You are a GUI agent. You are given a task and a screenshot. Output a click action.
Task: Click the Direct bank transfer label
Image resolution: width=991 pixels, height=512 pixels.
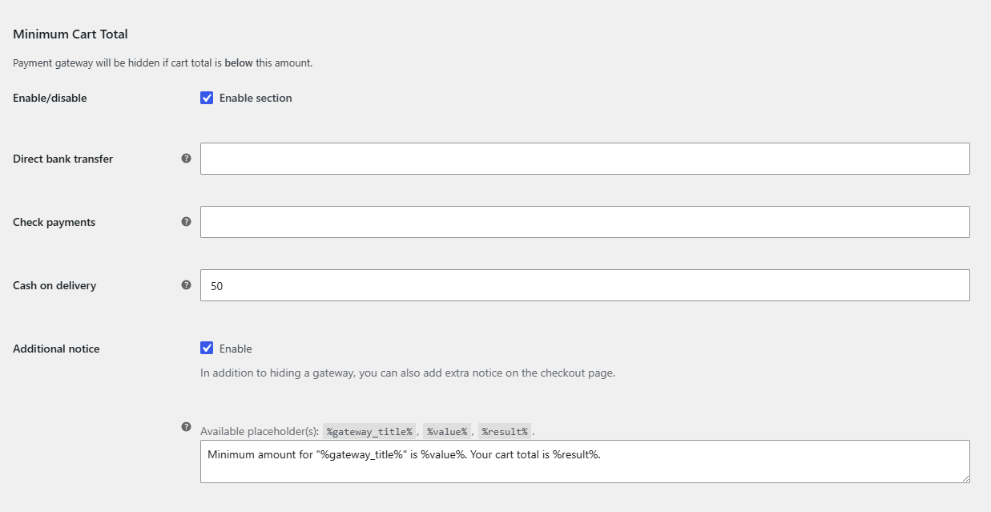(63, 159)
